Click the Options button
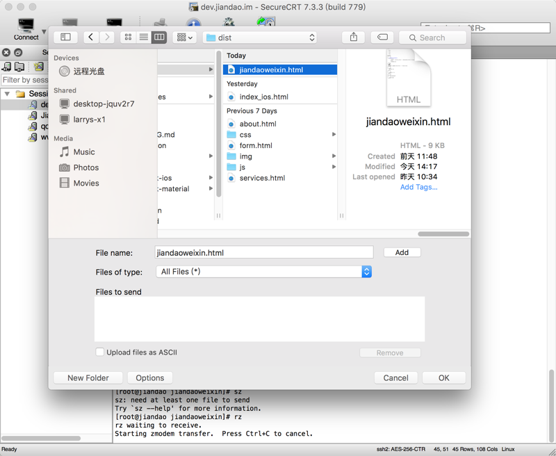The width and height of the screenshot is (556, 456). point(150,377)
